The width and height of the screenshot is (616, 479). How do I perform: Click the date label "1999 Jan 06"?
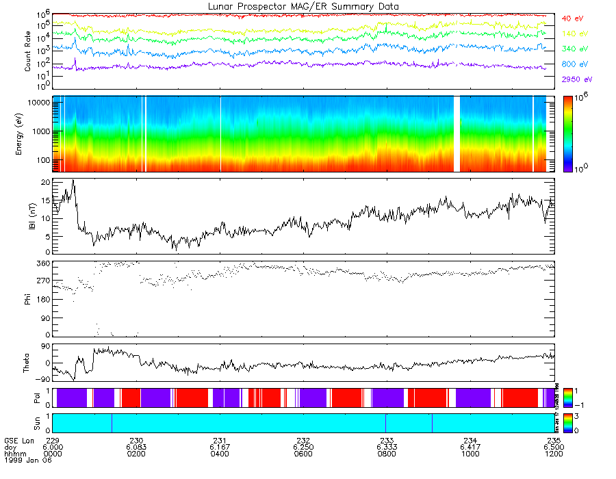[28, 460]
